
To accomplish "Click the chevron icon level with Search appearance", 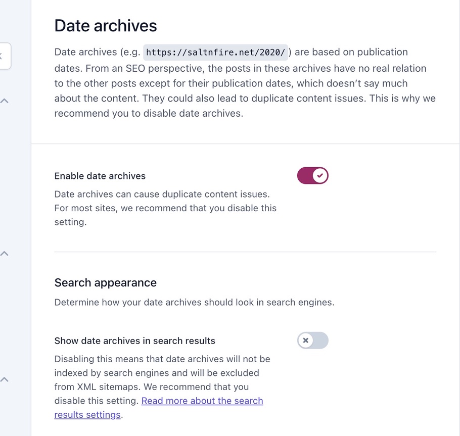I will (x=5, y=253).
